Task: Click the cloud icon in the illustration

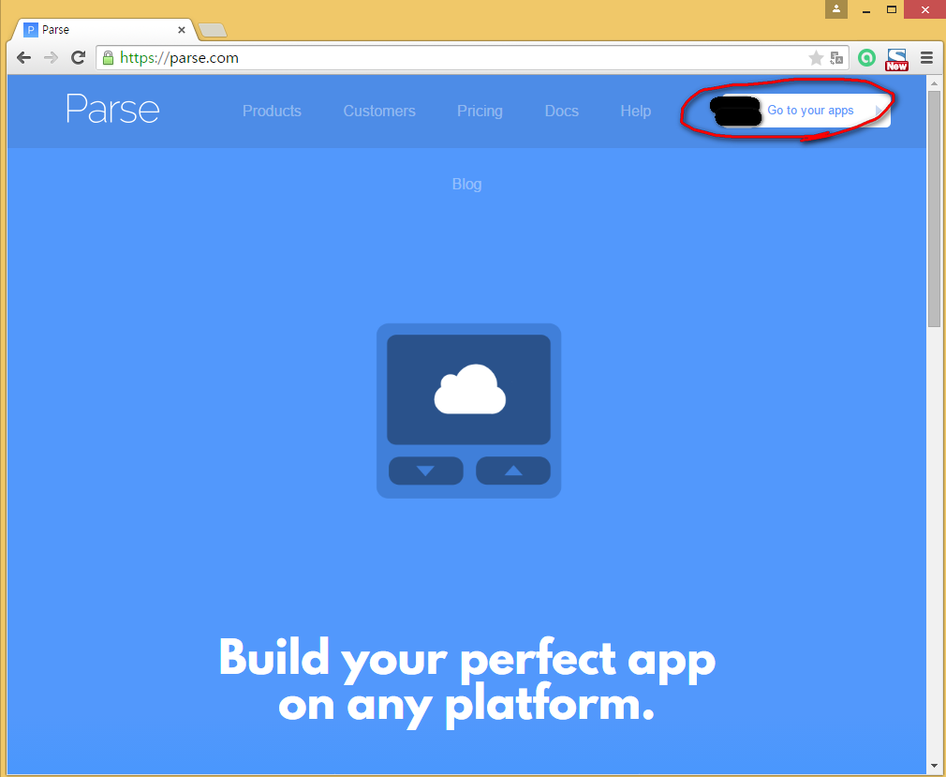Action: 469,389
